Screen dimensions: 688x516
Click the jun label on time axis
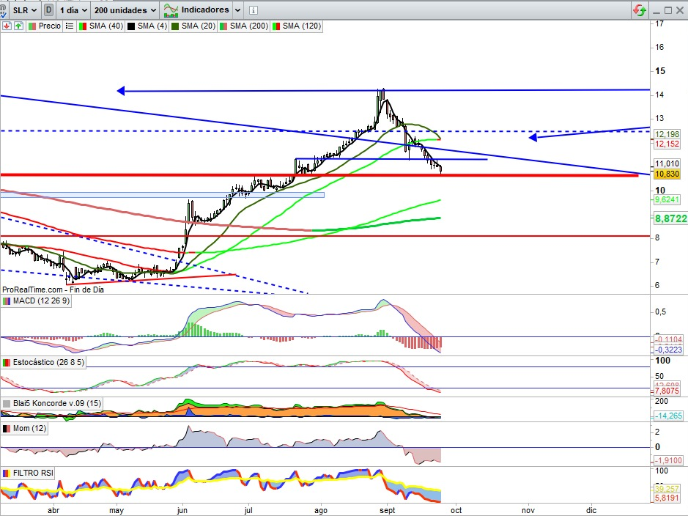click(182, 510)
